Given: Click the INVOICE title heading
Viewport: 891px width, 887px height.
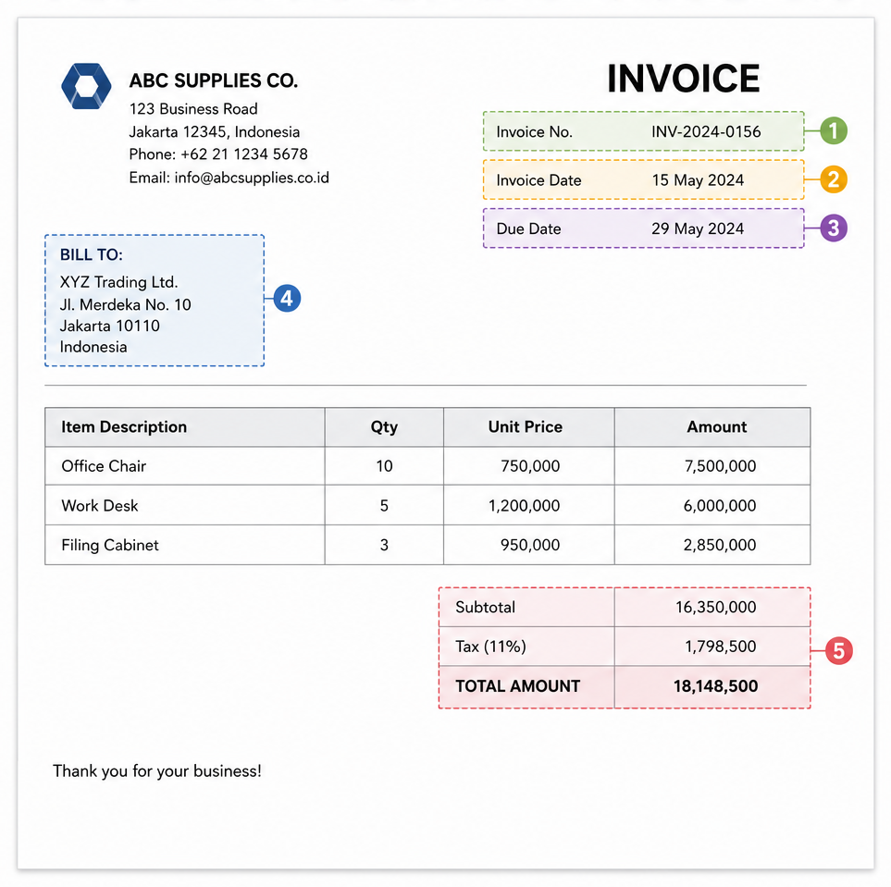Looking at the screenshot, I should 683,78.
